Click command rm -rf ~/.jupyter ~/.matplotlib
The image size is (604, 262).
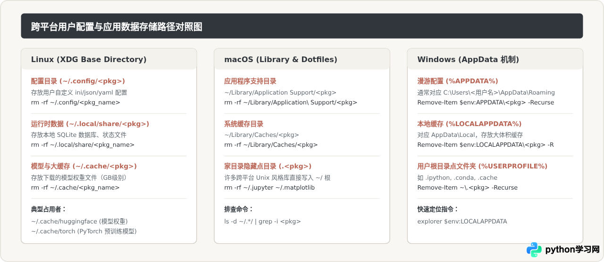[x=269, y=187]
